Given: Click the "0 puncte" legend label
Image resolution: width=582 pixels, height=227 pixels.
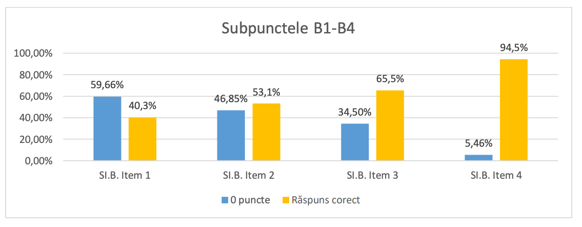Looking at the screenshot, I should click(250, 201).
